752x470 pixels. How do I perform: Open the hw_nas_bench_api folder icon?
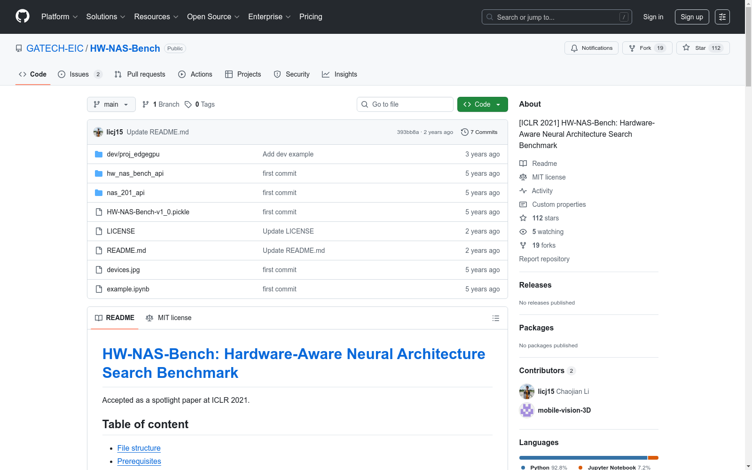tap(99, 173)
